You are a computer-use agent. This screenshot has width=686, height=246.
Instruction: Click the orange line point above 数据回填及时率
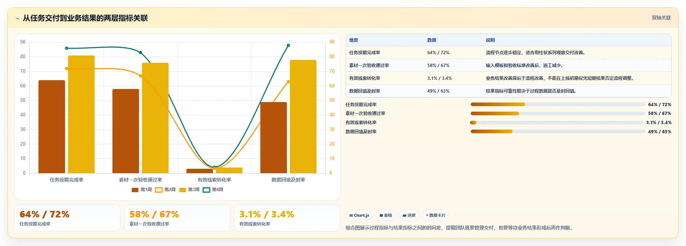point(288,82)
